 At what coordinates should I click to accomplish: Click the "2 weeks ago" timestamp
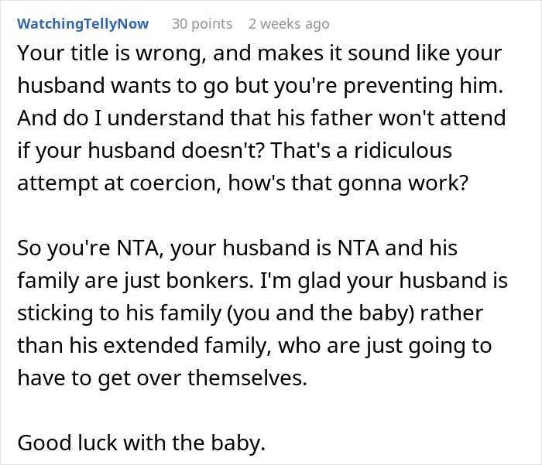click(x=288, y=24)
